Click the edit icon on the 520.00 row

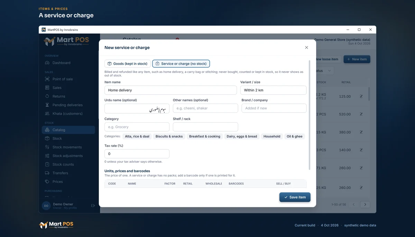pos(361,114)
